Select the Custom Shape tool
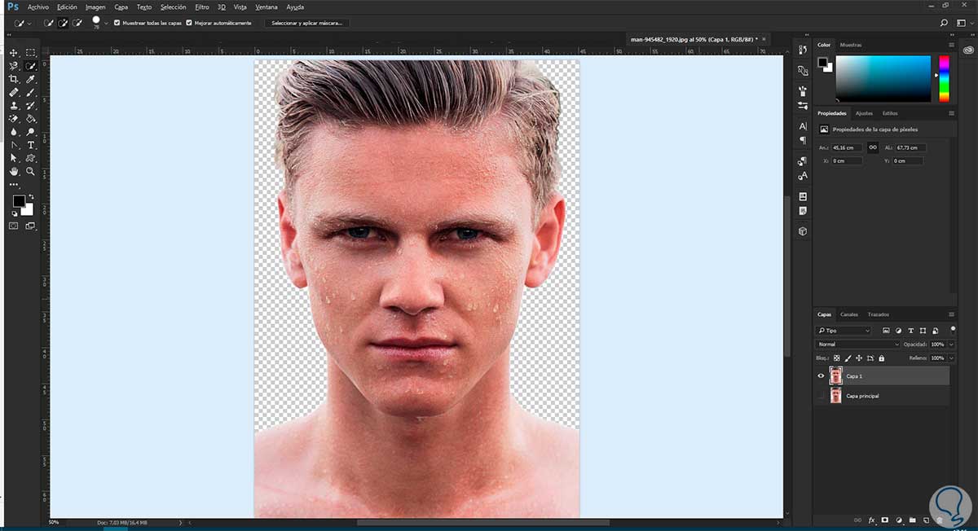The height and width of the screenshot is (531, 978). tap(30, 158)
